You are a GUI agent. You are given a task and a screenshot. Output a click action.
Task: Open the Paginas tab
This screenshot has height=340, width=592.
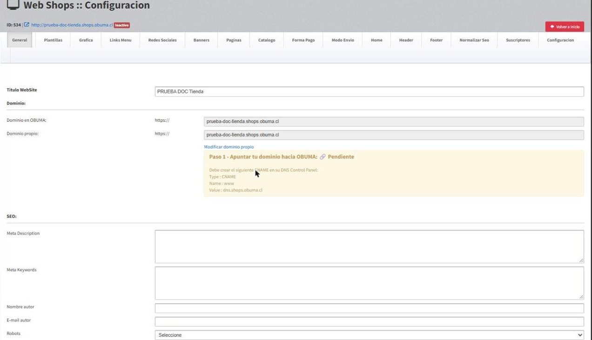234,40
